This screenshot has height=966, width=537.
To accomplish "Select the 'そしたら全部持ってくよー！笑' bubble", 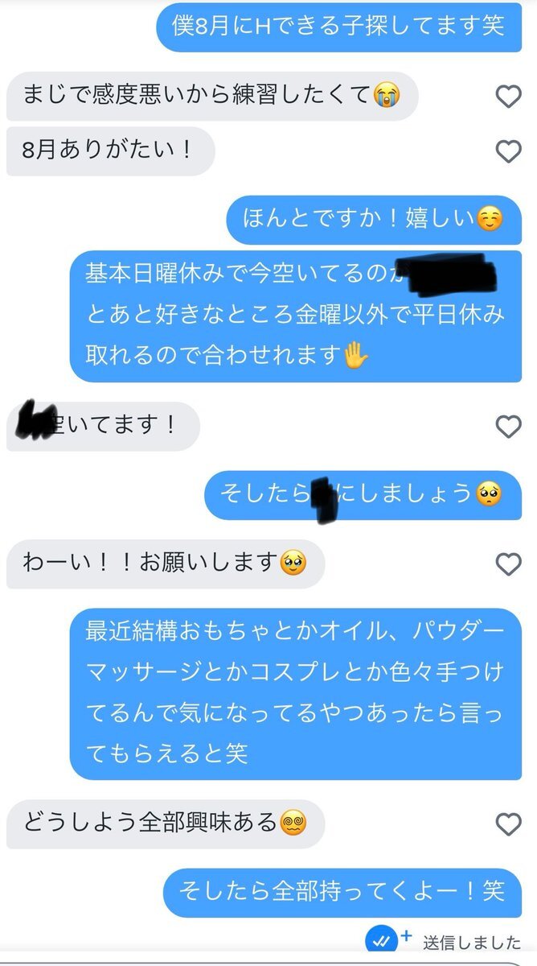I will (x=342, y=892).
